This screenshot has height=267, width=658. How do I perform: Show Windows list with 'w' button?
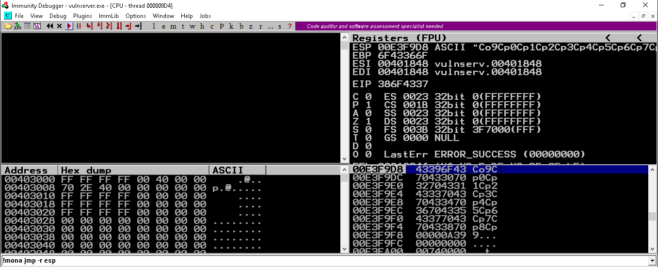point(193,26)
